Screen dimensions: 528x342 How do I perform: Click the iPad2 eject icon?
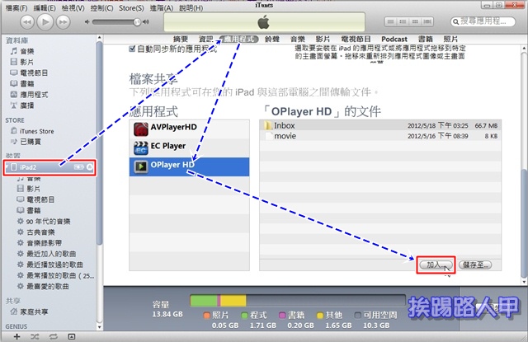click(90, 167)
